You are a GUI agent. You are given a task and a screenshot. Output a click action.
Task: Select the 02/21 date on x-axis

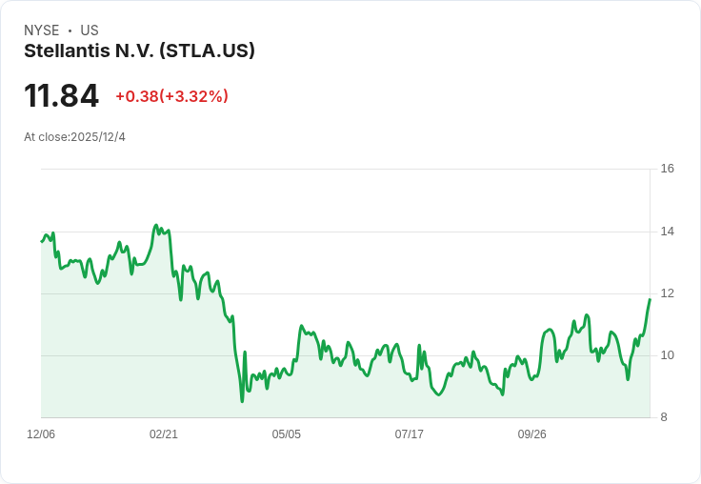click(x=164, y=434)
